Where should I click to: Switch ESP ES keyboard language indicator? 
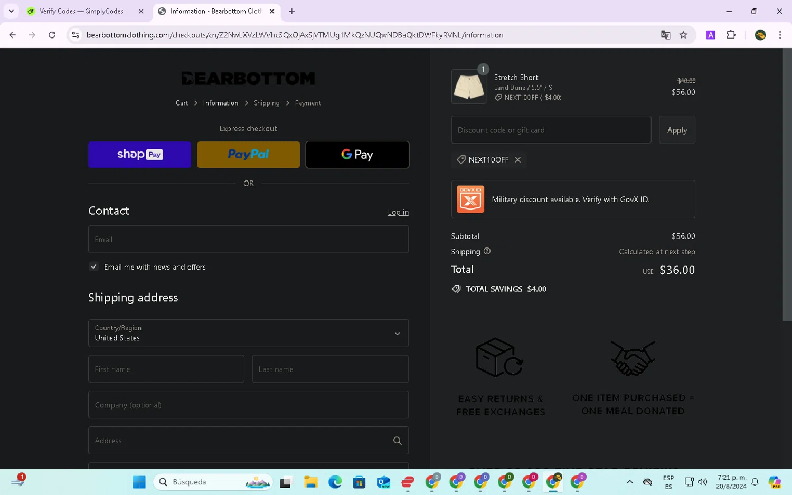668,482
